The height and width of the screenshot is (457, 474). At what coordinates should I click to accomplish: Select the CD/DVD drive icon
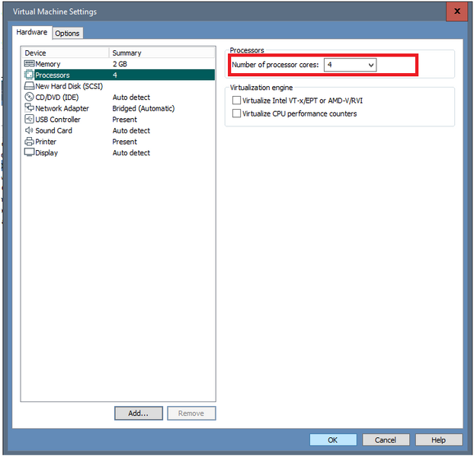click(29, 97)
